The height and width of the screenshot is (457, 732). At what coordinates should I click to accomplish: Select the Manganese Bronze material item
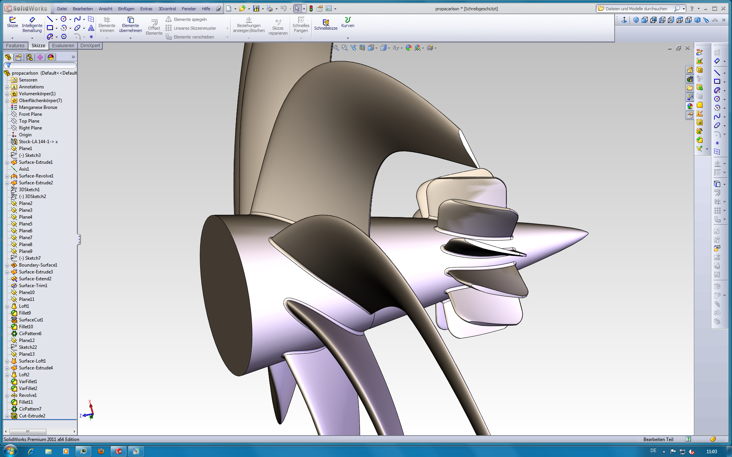click(38, 107)
